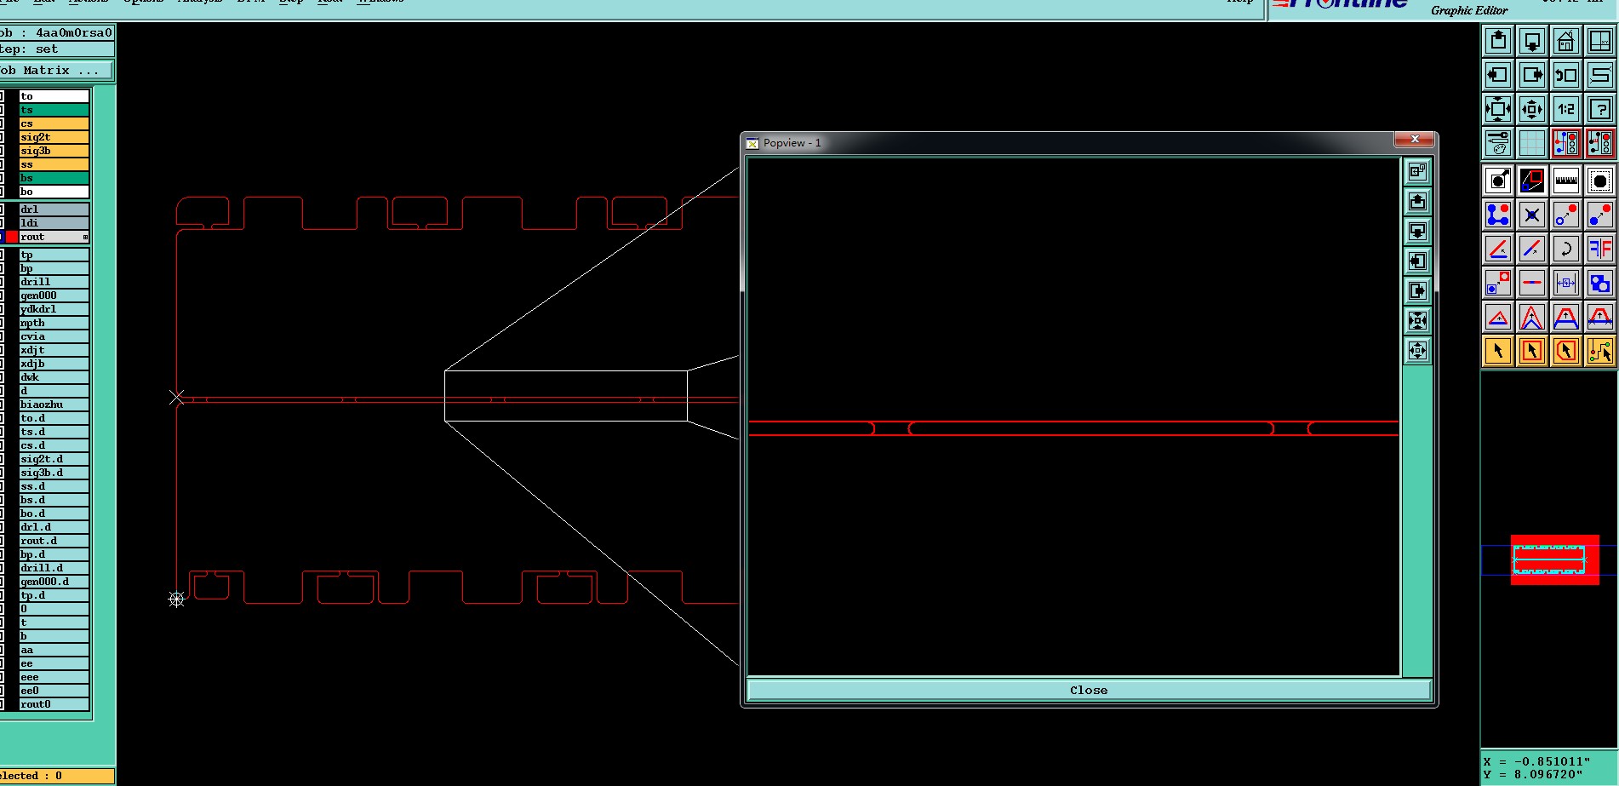Screen dimensions: 1619x786
Task: Zoom out inside Popview window
Action: coord(1417,351)
